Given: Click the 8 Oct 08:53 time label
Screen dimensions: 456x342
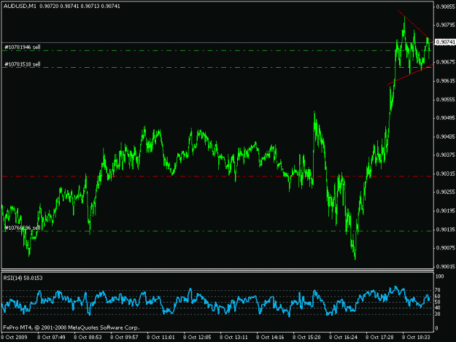Looking at the screenshot, I should click(x=88, y=338).
